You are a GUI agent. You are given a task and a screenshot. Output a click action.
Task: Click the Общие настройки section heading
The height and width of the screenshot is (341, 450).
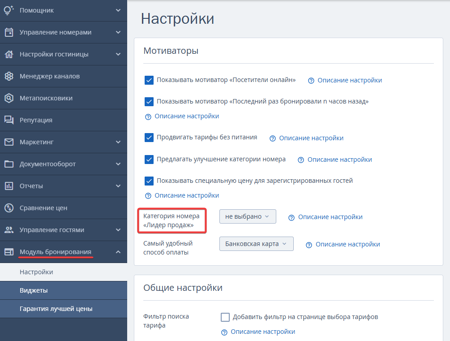click(x=183, y=288)
